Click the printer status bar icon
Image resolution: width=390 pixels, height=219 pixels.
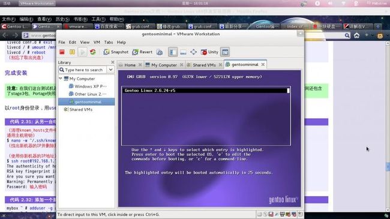[x=283, y=214]
